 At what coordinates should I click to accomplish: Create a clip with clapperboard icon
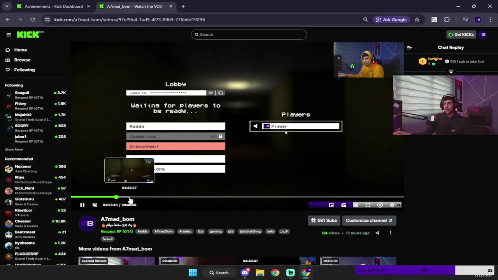(x=344, y=205)
